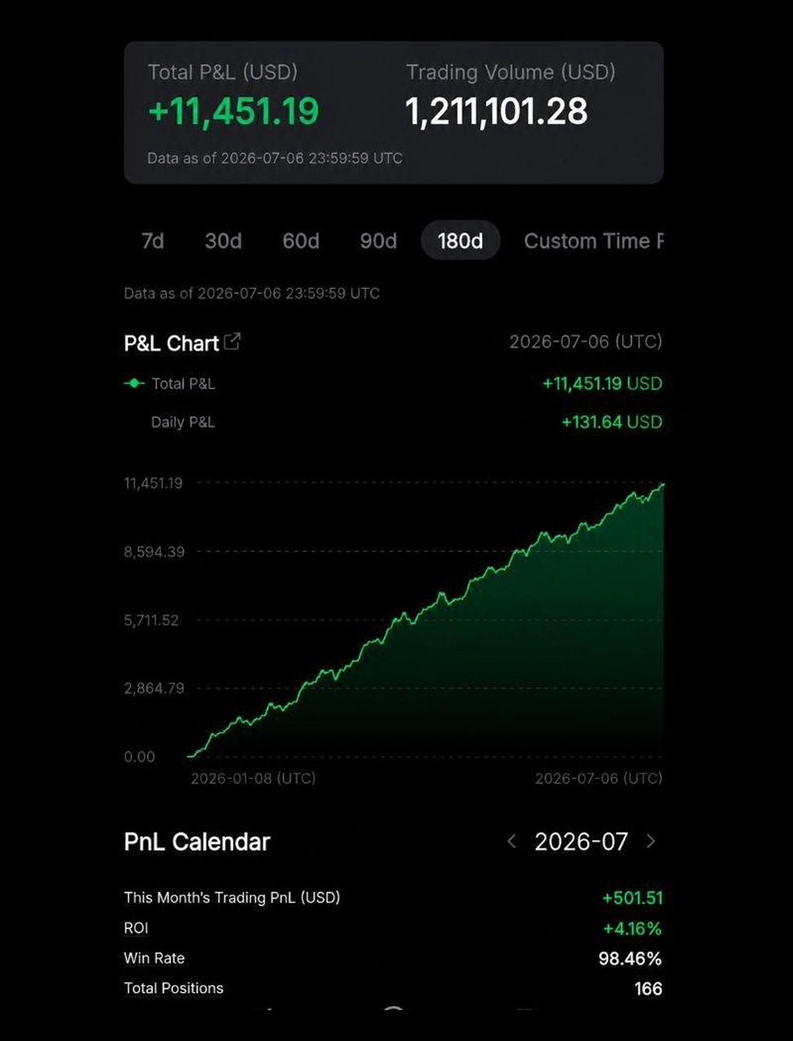The width and height of the screenshot is (793, 1041).
Task: Select the 7d time range tab
Action: (153, 242)
